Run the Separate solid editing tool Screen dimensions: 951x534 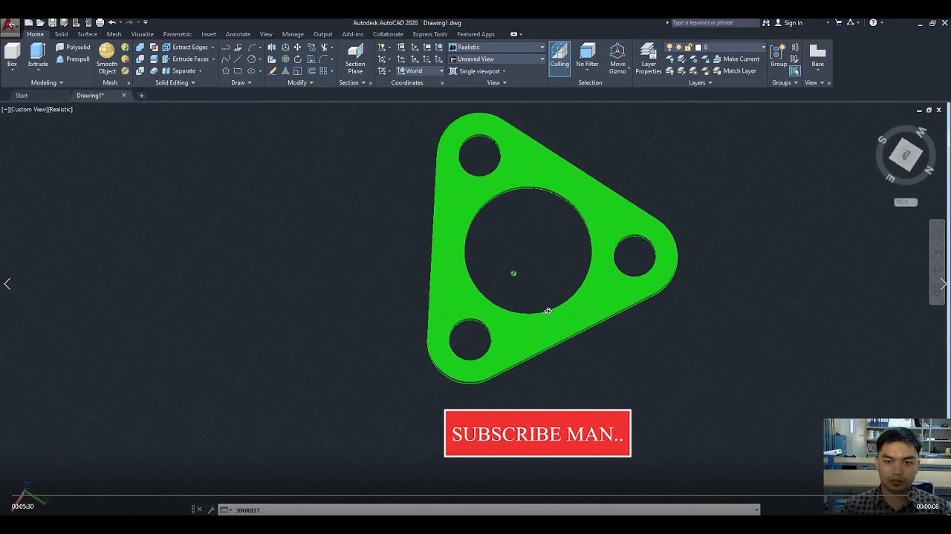pos(179,70)
